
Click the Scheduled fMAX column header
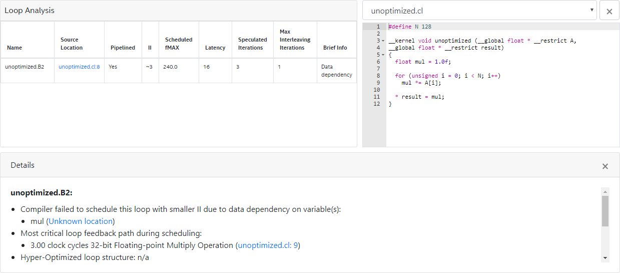tap(179, 44)
